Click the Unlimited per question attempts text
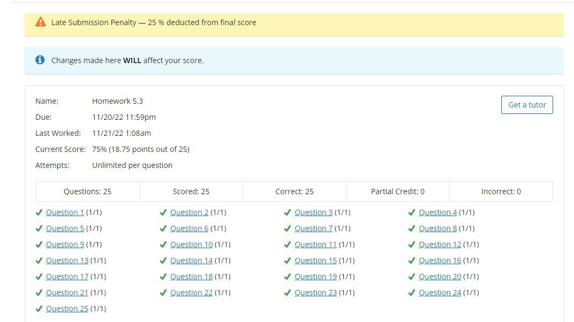The image size is (574, 322). [x=132, y=165]
